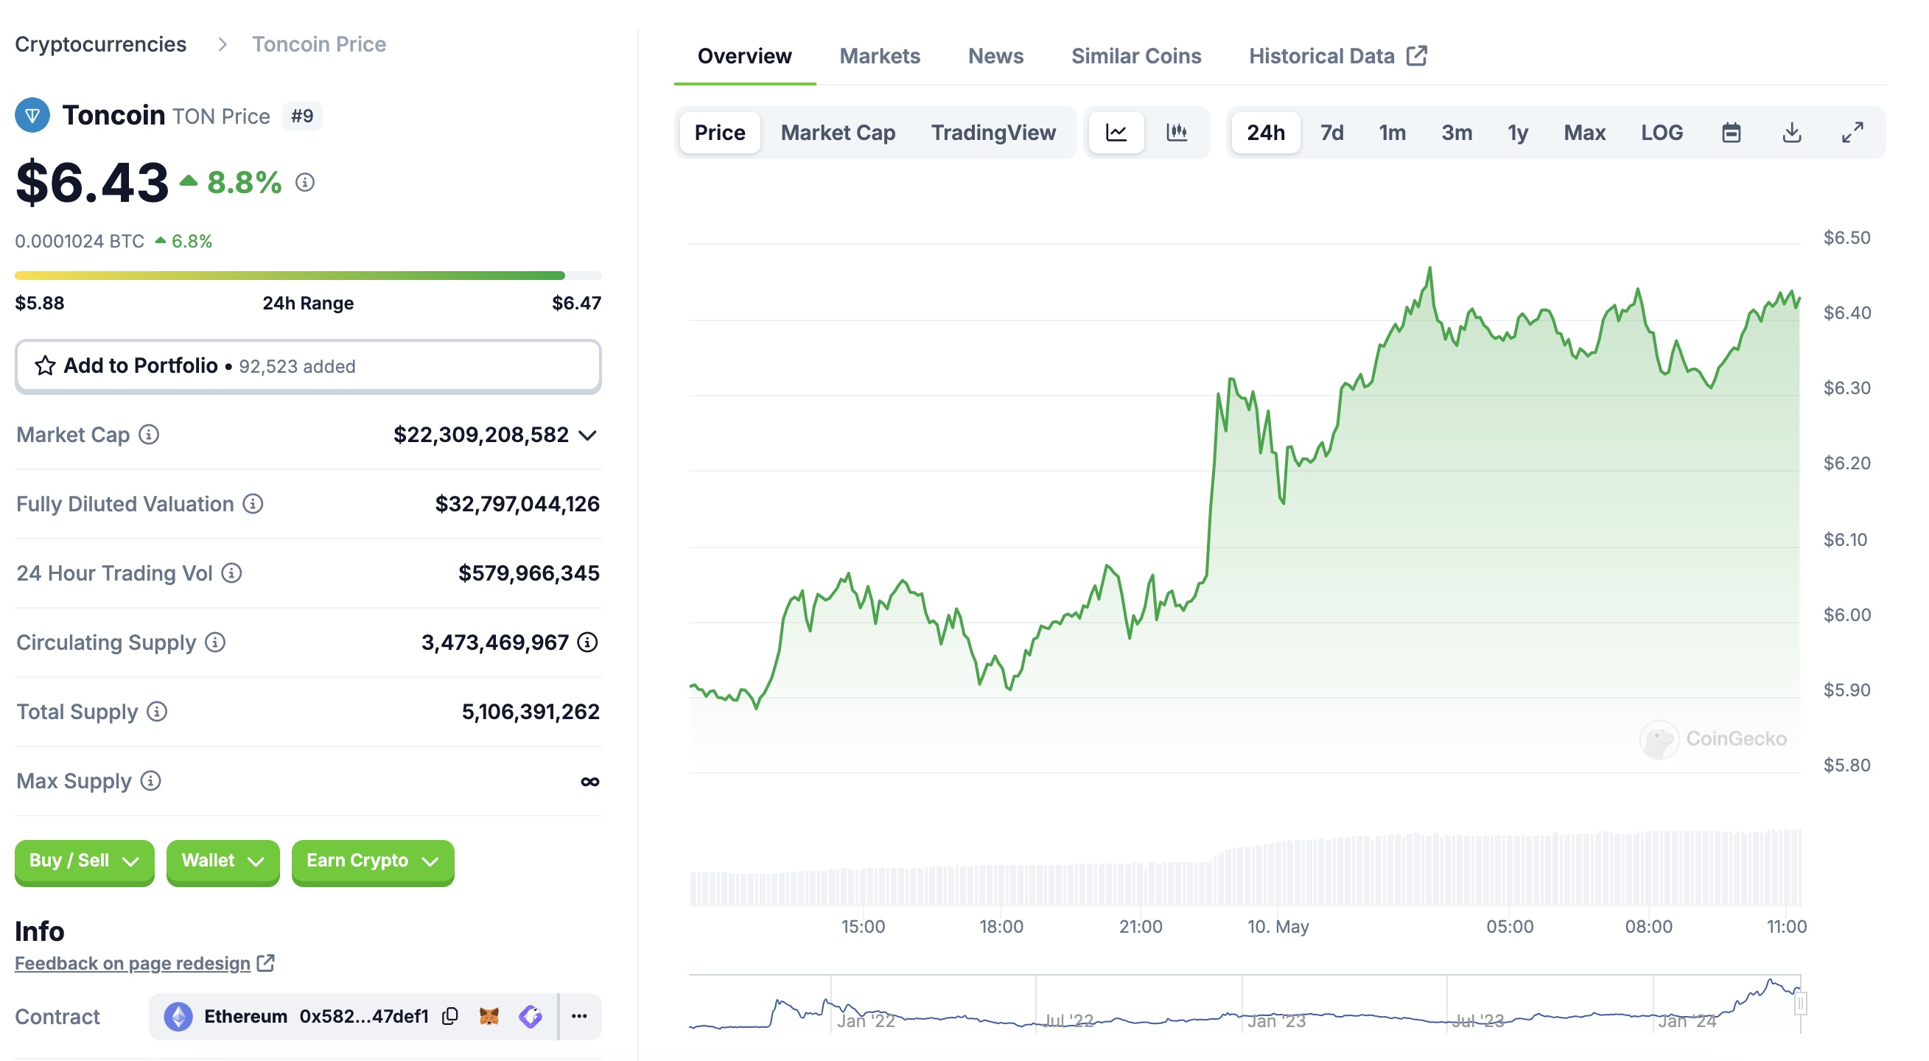Click the 0.0001024 BTC price text

tap(80, 241)
